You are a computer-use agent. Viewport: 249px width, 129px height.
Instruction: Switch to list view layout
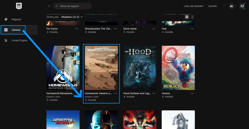193,17
